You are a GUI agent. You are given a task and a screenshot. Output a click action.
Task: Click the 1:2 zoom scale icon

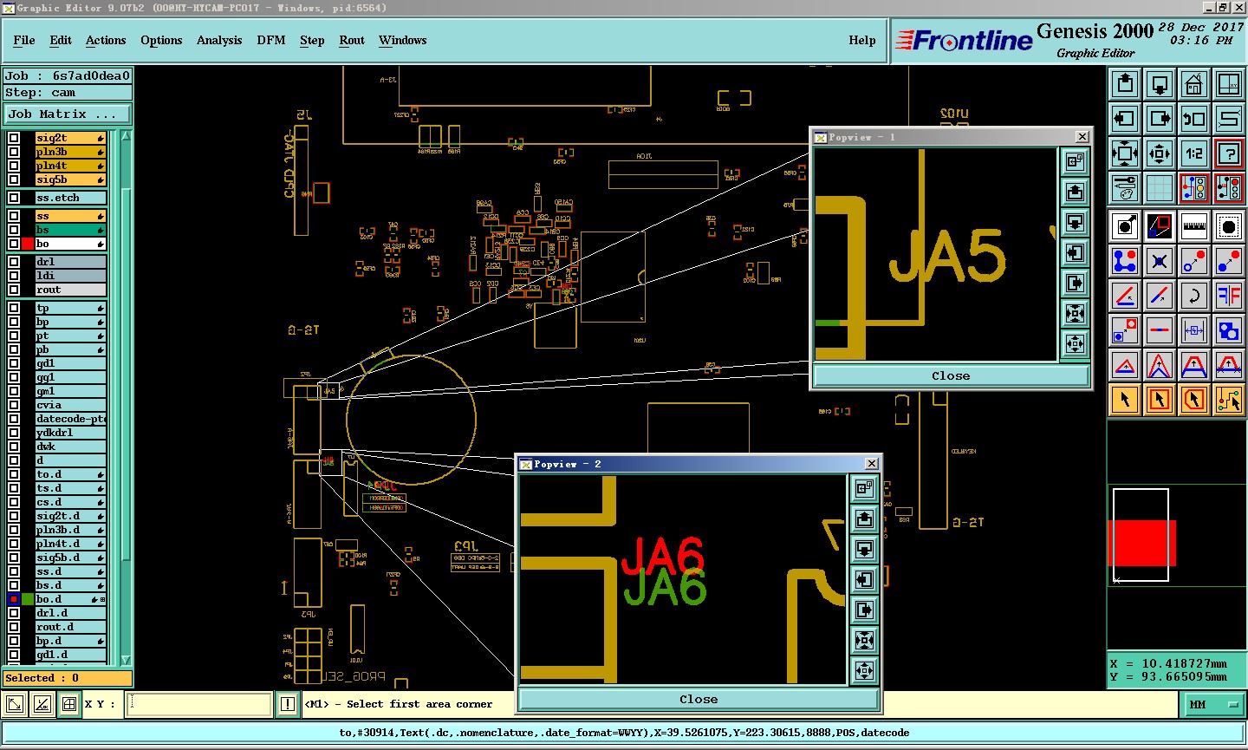[1194, 153]
